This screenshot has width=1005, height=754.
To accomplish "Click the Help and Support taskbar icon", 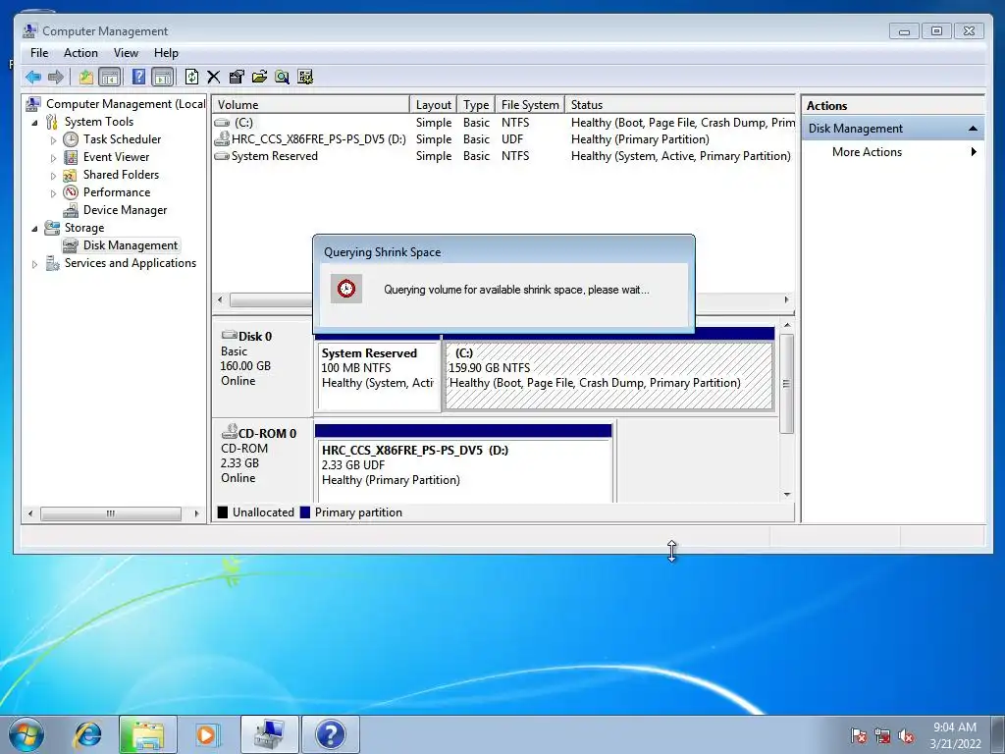I will (330, 734).
